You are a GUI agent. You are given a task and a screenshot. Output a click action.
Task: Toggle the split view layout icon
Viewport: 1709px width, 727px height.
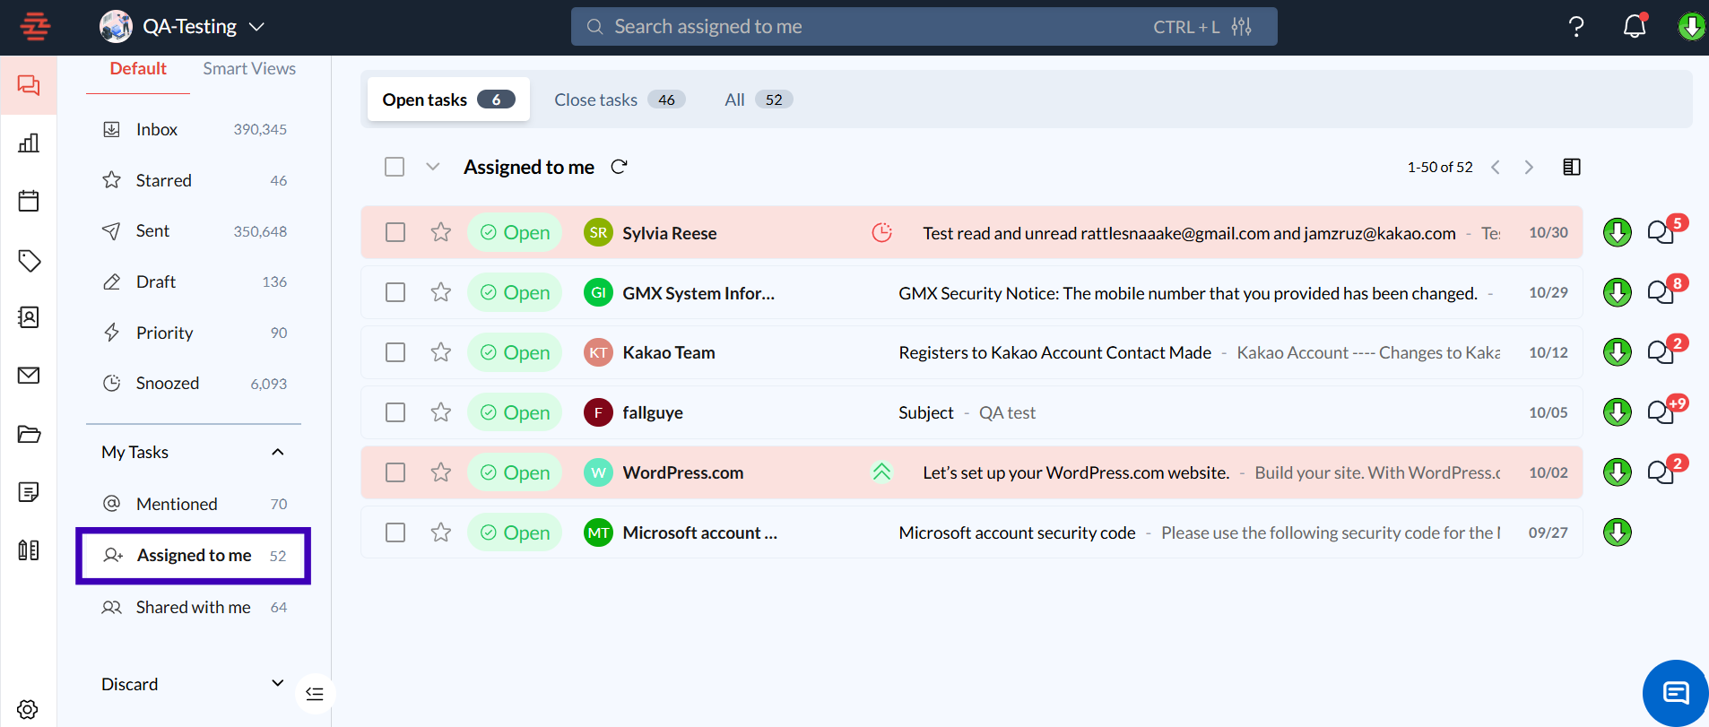click(1571, 167)
